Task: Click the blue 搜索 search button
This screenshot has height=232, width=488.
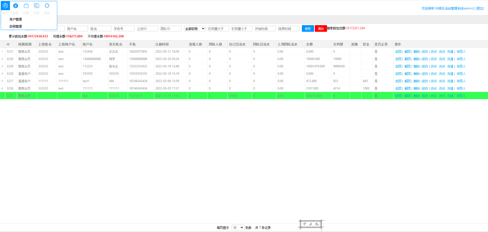Action: [308, 29]
